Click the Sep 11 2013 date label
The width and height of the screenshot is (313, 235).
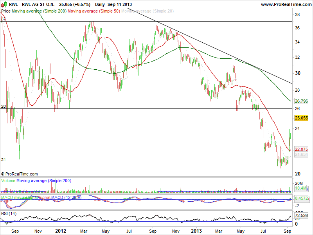tap(120, 4)
